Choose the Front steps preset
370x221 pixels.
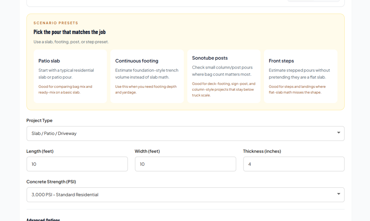pyautogui.click(x=300, y=76)
